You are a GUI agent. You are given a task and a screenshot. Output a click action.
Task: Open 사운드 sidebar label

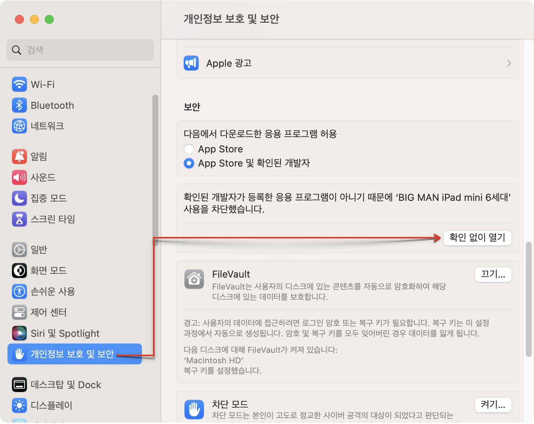tap(43, 177)
